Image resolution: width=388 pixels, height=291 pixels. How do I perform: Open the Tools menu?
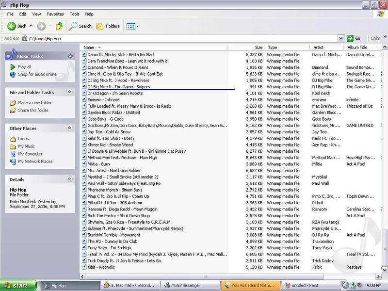click(x=75, y=14)
